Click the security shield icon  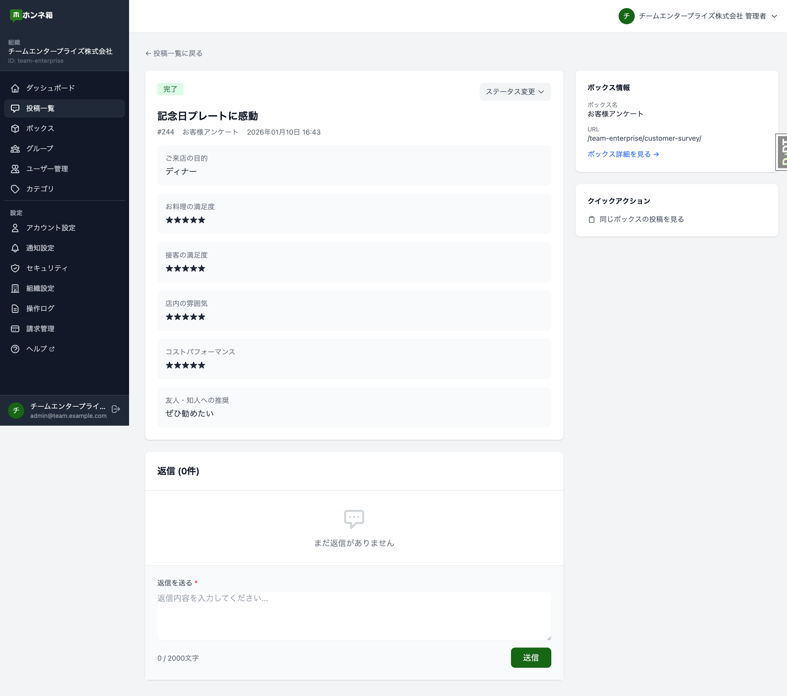pyautogui.click(x=15, y=269)
